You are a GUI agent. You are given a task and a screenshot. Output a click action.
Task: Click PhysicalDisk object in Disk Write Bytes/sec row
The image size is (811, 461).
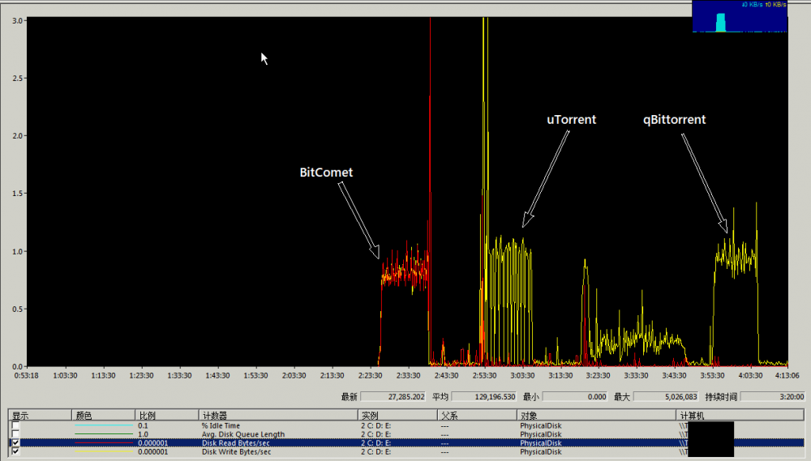[x=540, y=451]
